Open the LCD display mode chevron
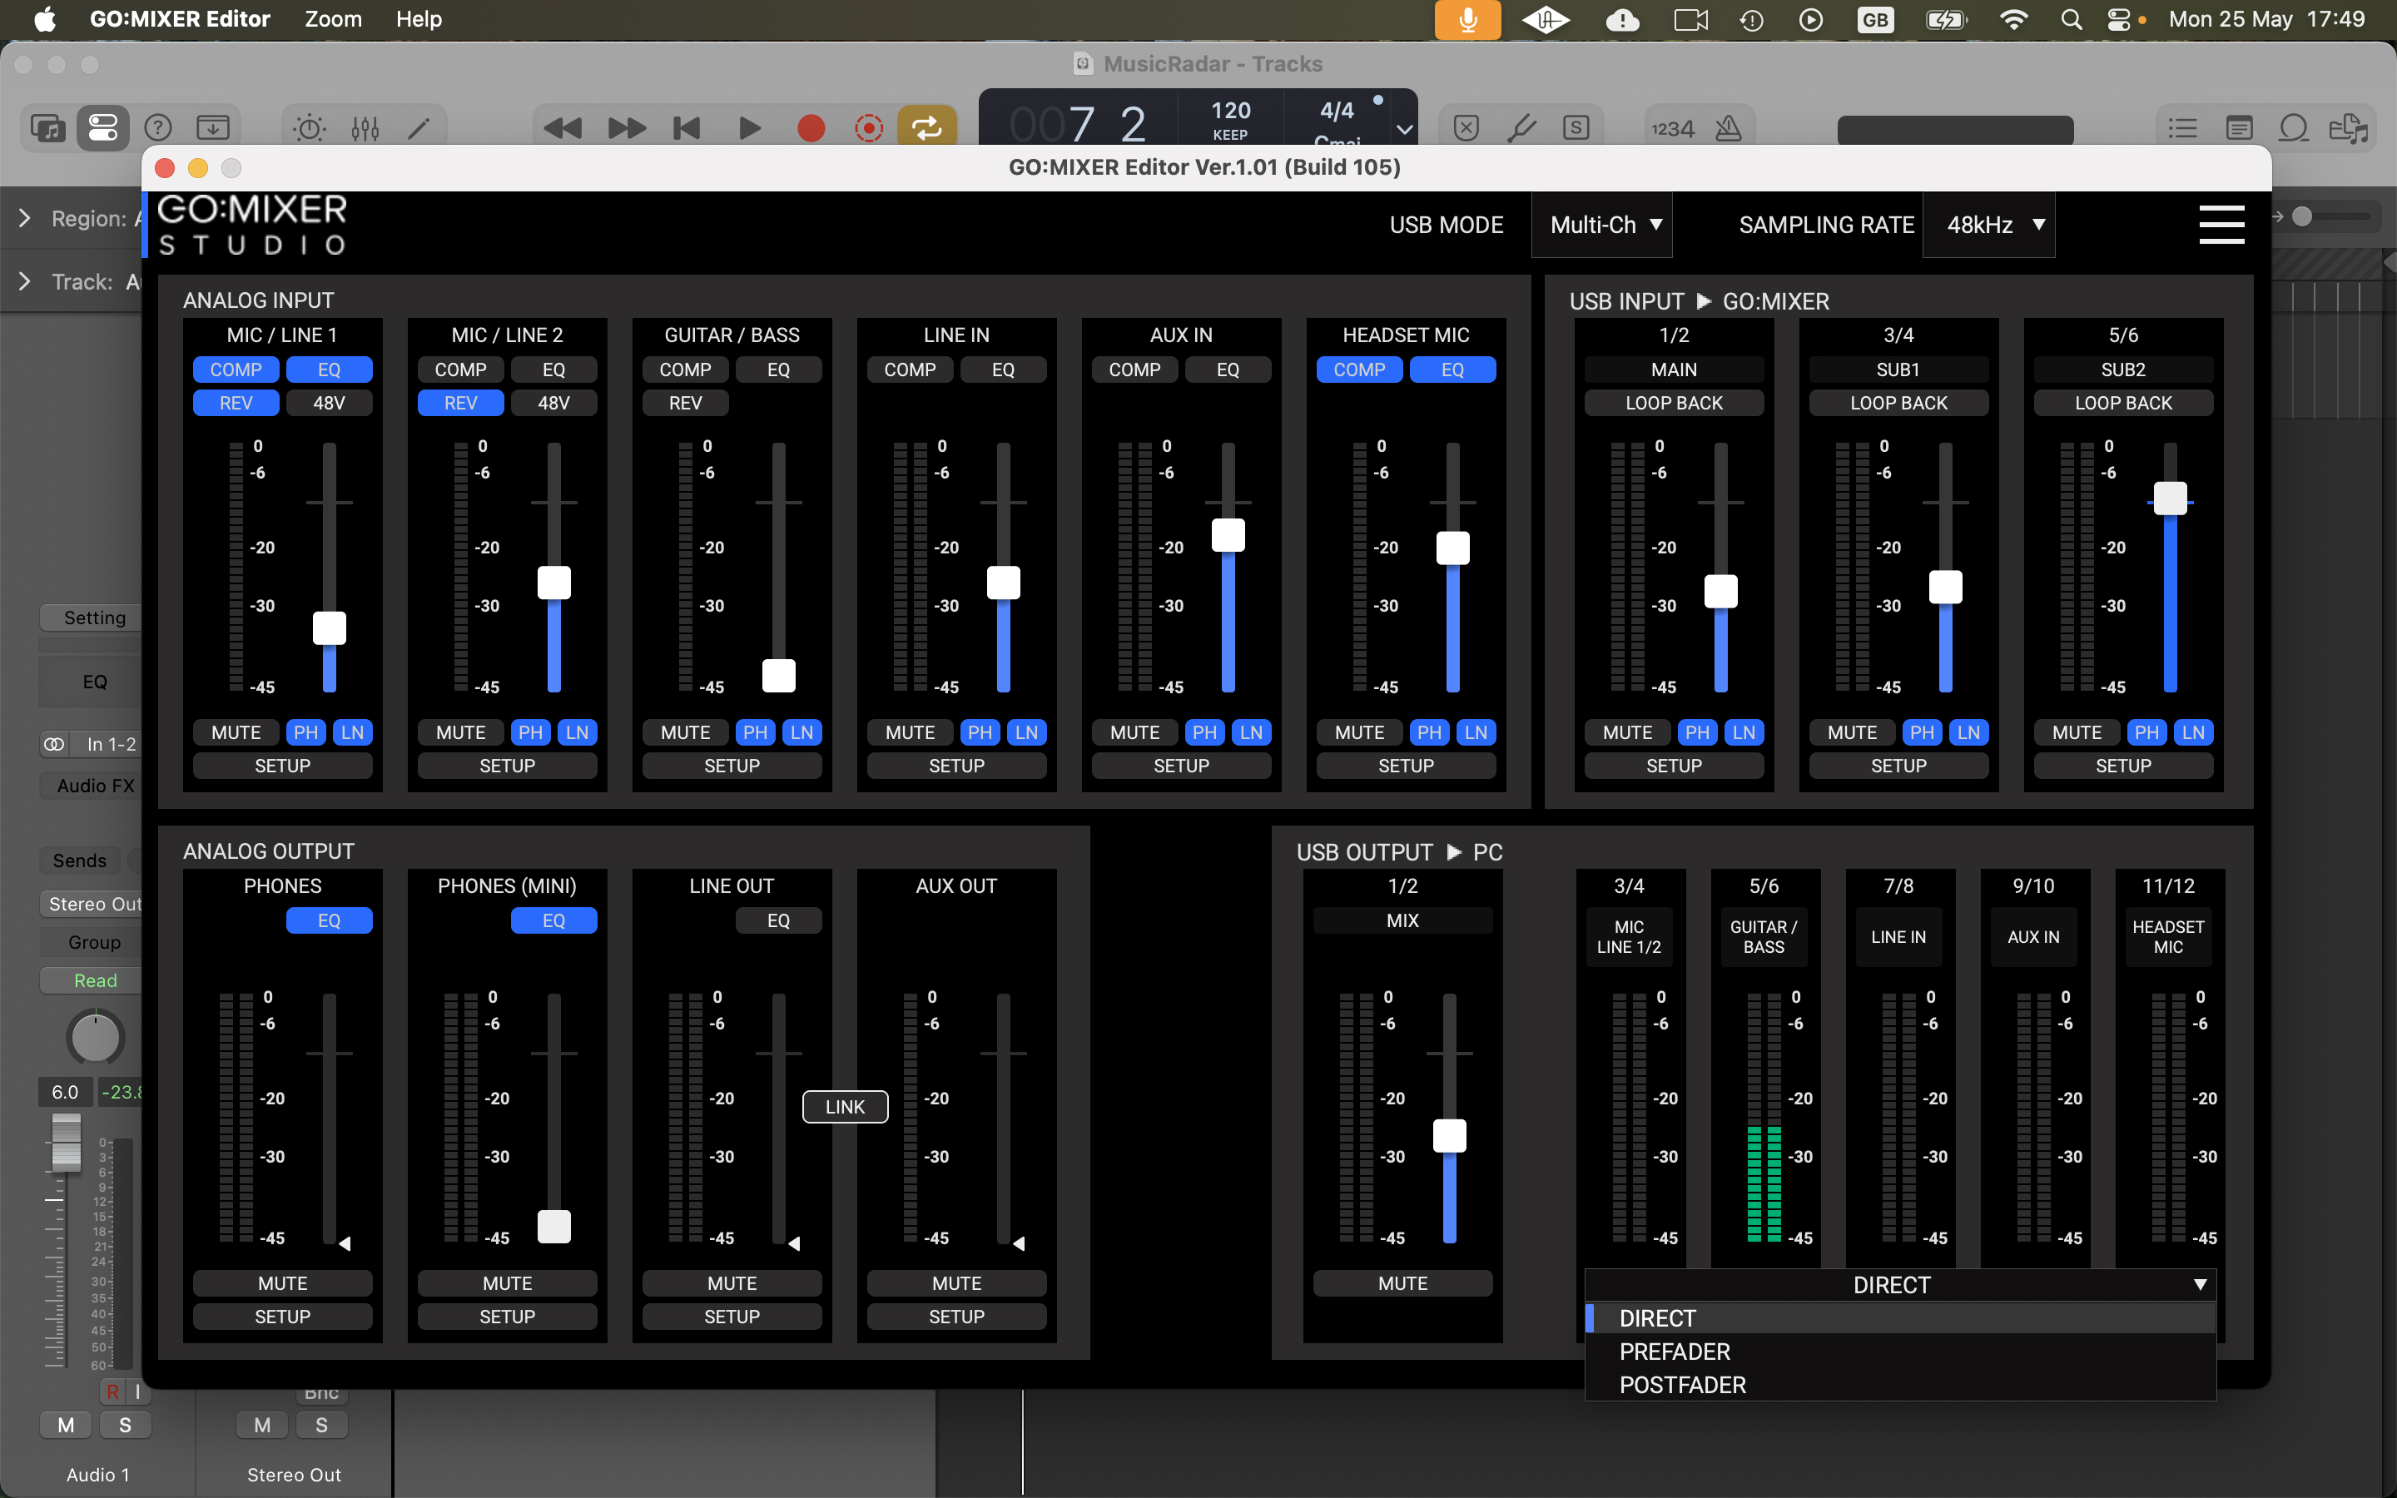Image resolution: width=2397 pixels, height=1498 pixels. (1403, 130)
